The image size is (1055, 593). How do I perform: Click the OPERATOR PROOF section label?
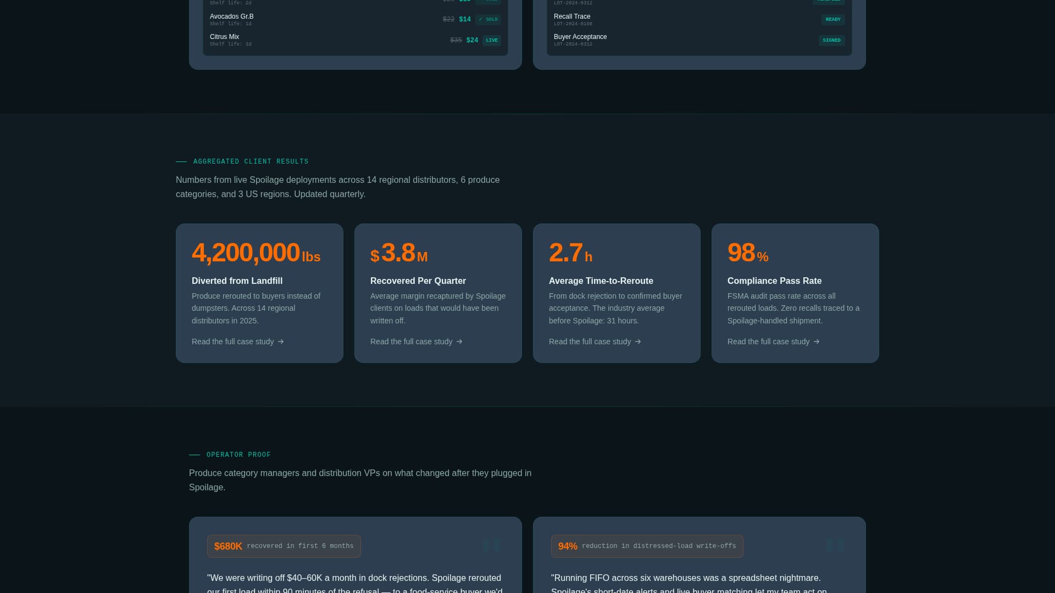pyautogui.click(x=238, y=455)
